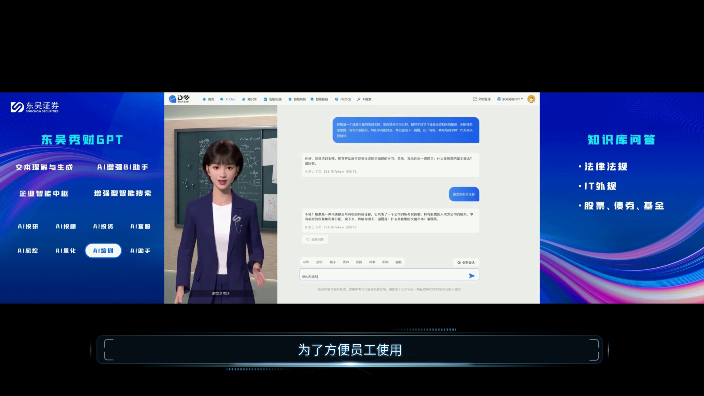
Task: Select the 翻译 prompt shortcut
Action: tap(332, 262)
